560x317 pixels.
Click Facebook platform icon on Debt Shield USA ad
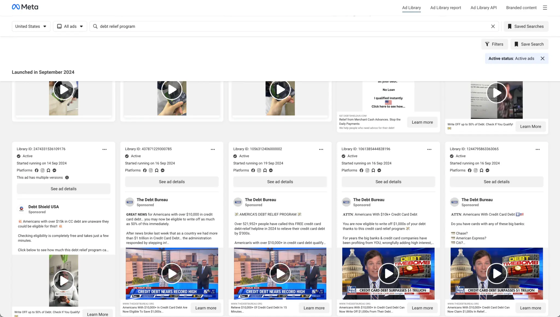(37, 170)
